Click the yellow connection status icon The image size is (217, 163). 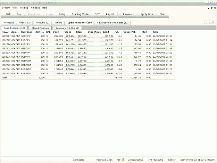(x=119, y=160)
